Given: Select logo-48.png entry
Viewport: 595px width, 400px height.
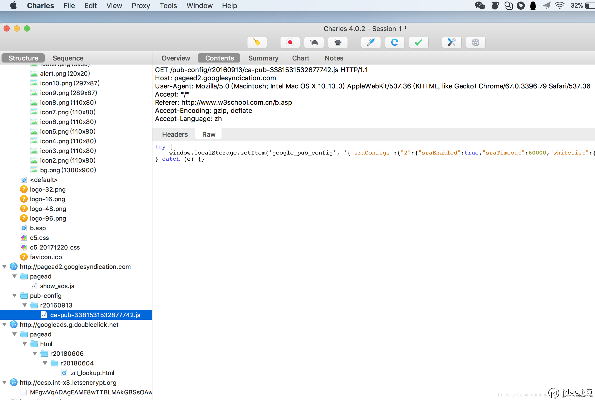Looking at the screenshot, I should coord(48,209).
